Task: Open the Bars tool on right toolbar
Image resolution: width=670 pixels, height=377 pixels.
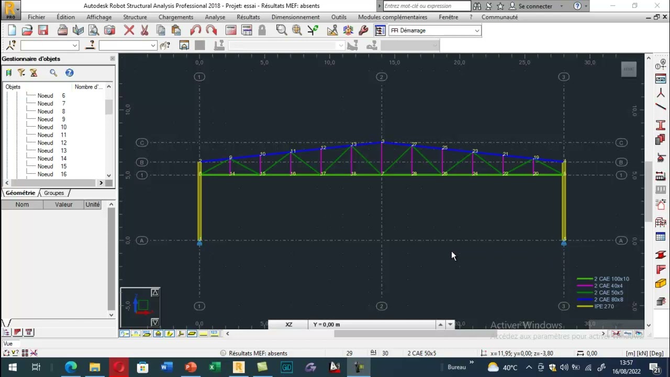Action: tap(661, 107)
